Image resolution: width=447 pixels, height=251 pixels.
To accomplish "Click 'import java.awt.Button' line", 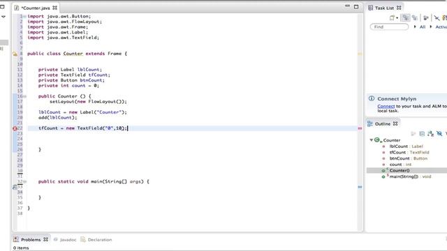I will (x=59, y=16).
